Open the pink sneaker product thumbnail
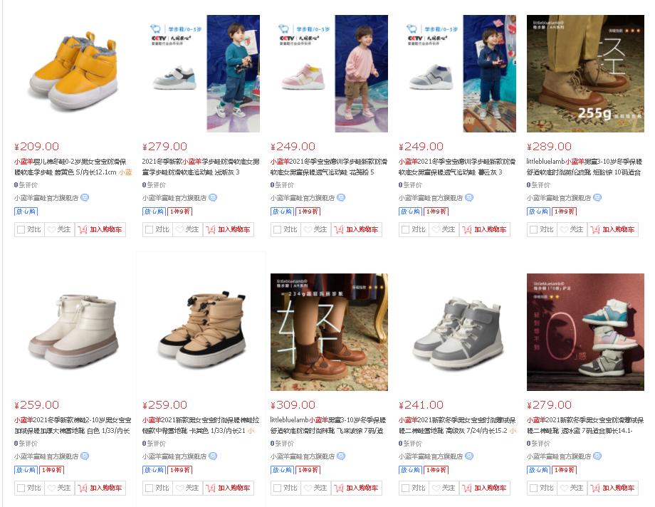 pos(329,73)
